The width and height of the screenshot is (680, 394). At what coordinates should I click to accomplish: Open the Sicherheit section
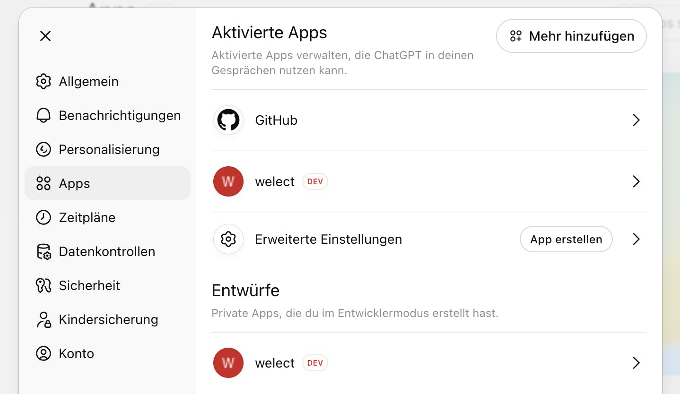coord(107,285)
